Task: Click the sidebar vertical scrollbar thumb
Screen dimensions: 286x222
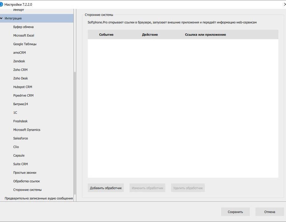Action: click(x=75, y=134)
